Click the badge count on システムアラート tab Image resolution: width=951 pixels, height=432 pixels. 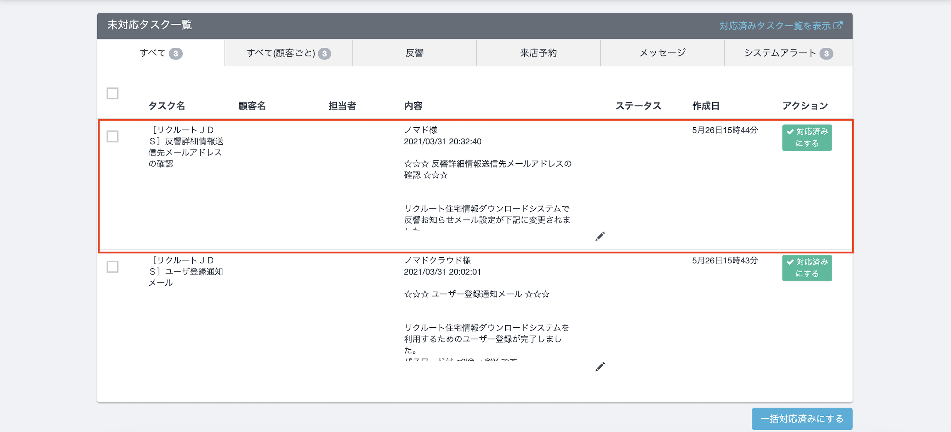tap(826, 54)
